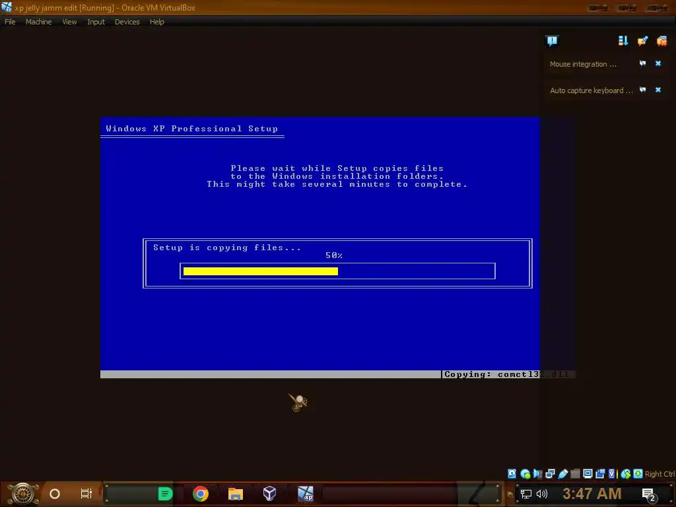Click the virtualization V status icon
676x507 pixels.
(x=612, y=474)
